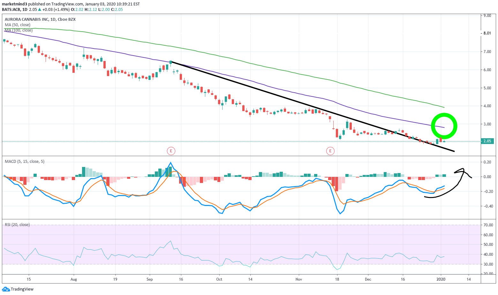Click the Aug label on time axis
This screenshot has width=498, height=295.
coord(74,279)
